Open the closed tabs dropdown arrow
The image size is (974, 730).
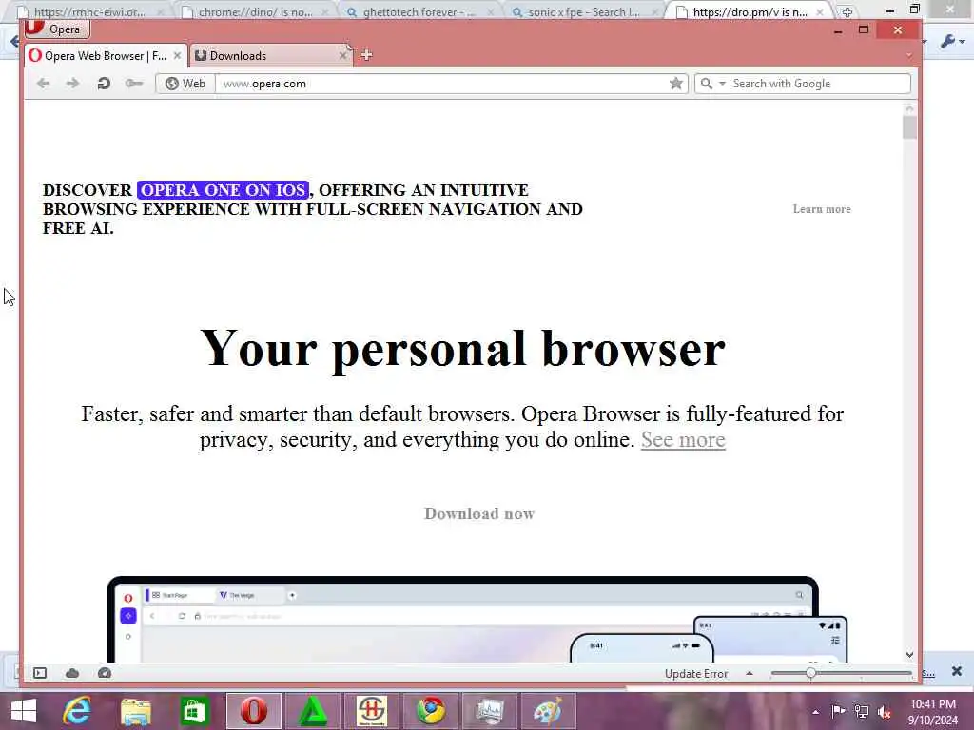pos(908,55)
